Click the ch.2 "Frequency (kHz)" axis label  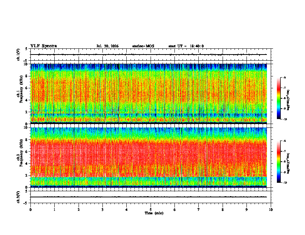tap(22, 153)
